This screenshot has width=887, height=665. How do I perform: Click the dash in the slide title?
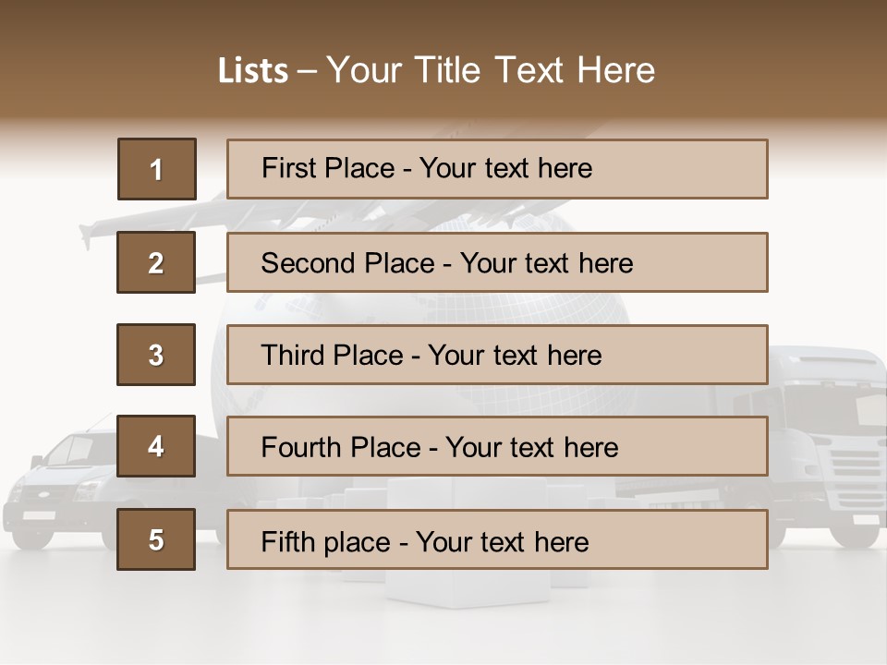[308, 71]
